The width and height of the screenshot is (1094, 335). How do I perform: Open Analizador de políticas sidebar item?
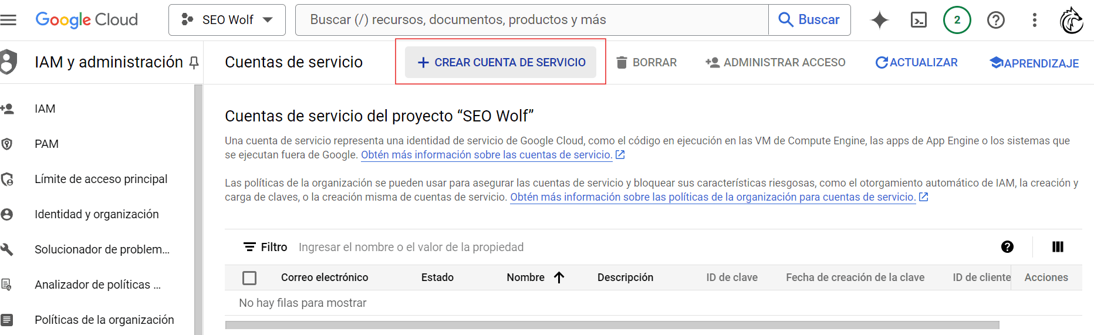pyautogui.click(x=97, y=285)
